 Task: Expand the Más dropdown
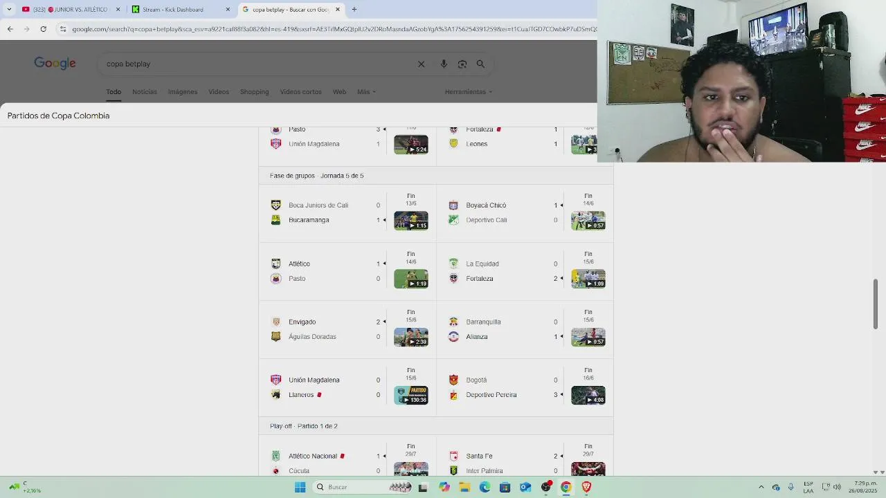pyautogui.click(x=366, y=91)
